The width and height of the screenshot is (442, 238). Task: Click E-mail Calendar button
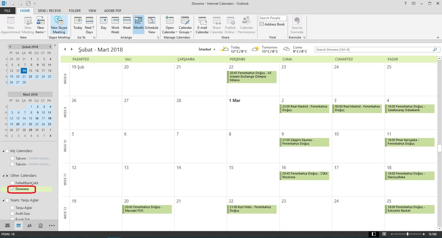[202, 25]
